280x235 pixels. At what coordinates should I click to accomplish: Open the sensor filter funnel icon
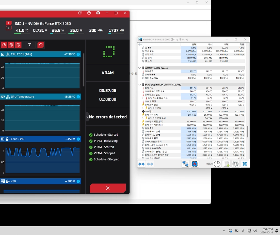30,45
